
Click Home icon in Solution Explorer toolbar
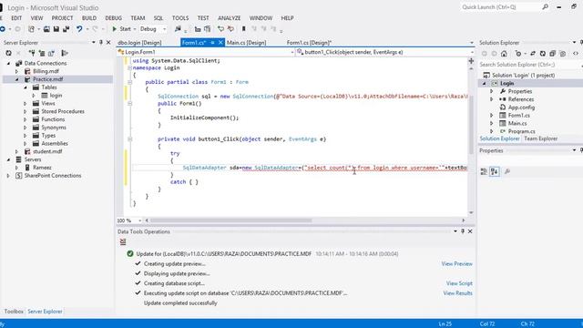[x=504, y=54]
